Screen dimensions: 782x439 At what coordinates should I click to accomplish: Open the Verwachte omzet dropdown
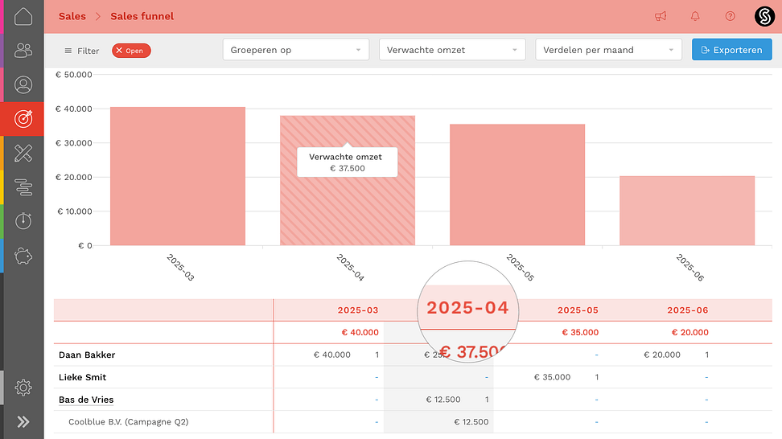[452, 50]
